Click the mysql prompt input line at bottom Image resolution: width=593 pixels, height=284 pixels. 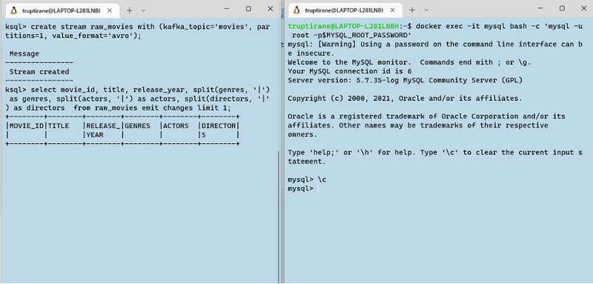[303, 188]
